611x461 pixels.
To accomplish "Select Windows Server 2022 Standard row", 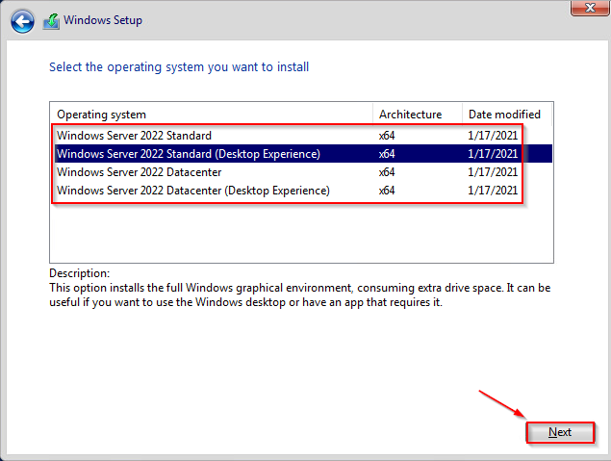I will pos(303,136).
